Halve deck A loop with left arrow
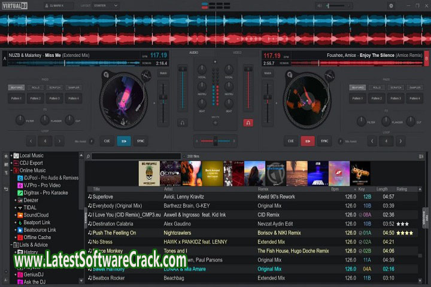 (x=31, y=141)
